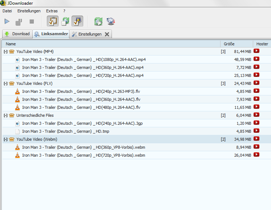Close the Einstellungen tab with the X
The image size is (271, 210).
click(107, 34)
